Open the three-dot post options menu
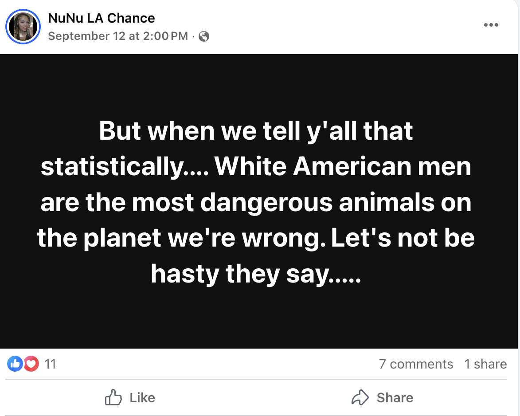The height and width of the screenshot is (416, 520). 491,25
